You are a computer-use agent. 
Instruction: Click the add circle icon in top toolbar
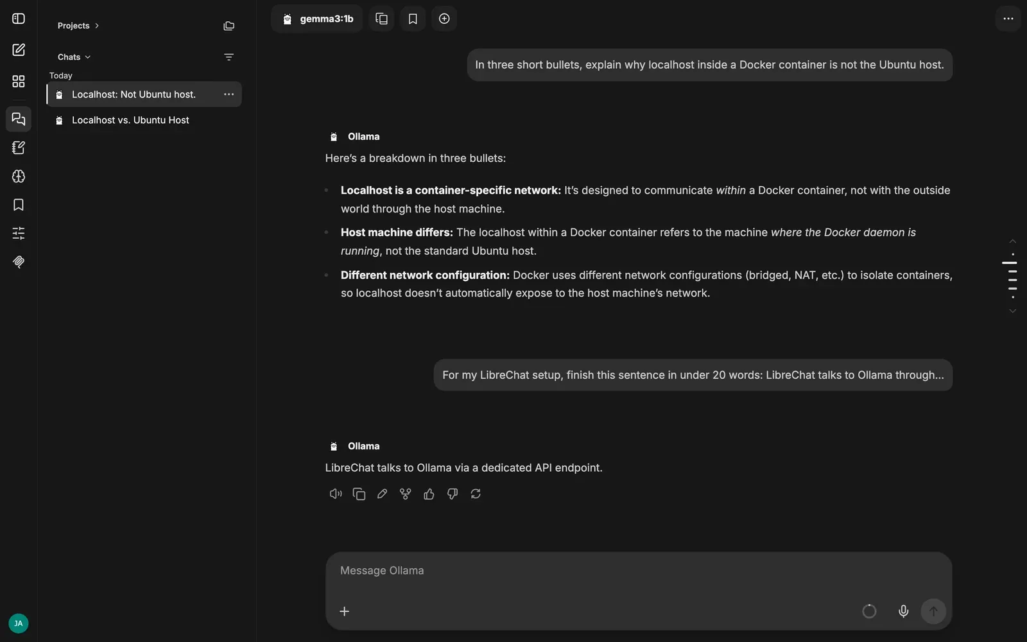click(x=444, y=19)
